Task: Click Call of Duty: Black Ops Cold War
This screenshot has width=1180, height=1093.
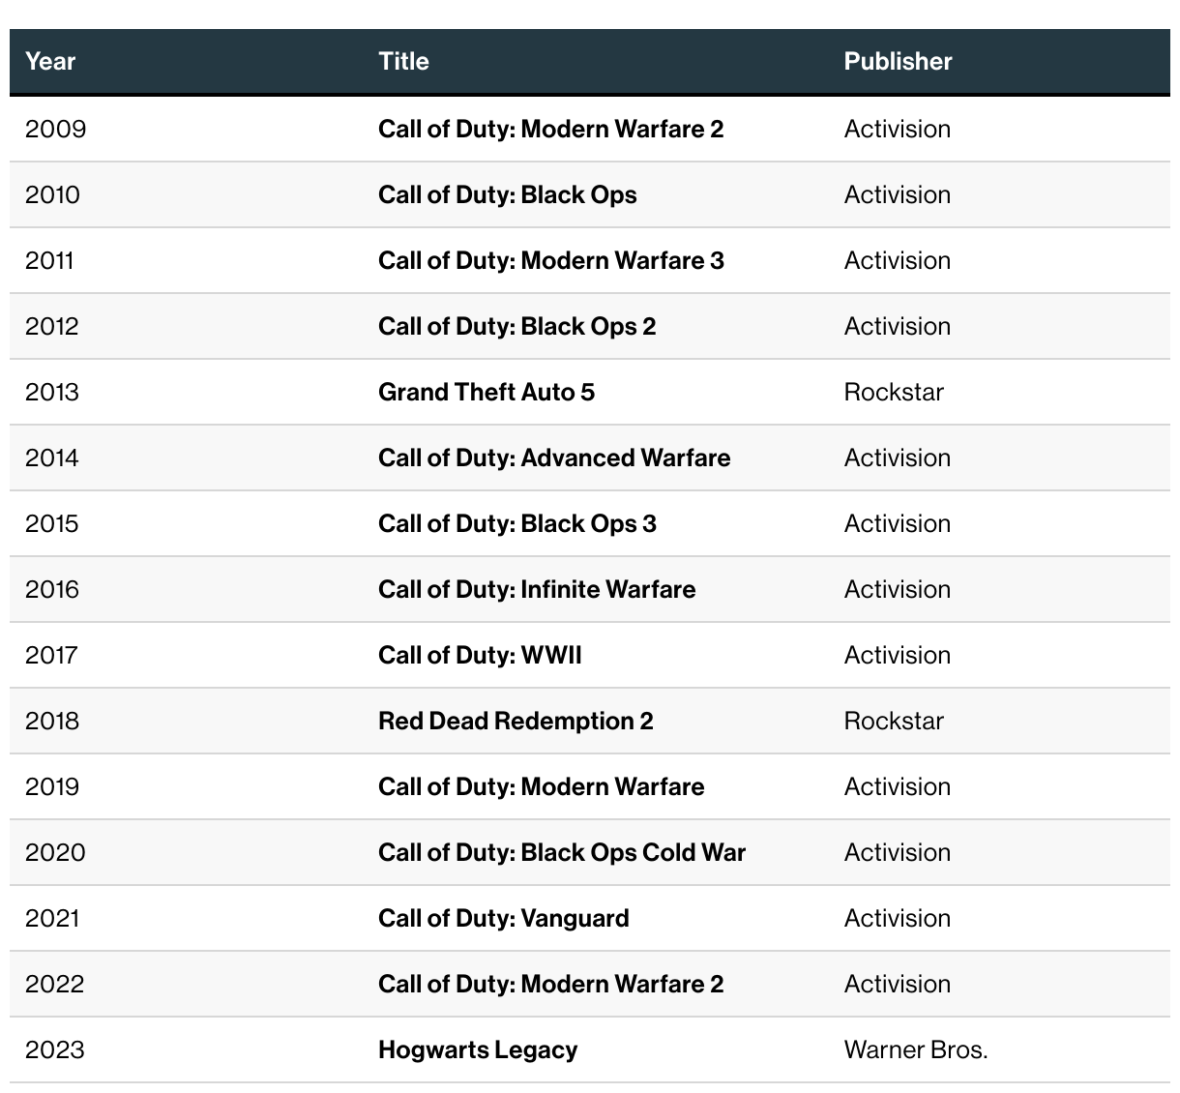Action: pyautogui.click(x=561, y=852)
